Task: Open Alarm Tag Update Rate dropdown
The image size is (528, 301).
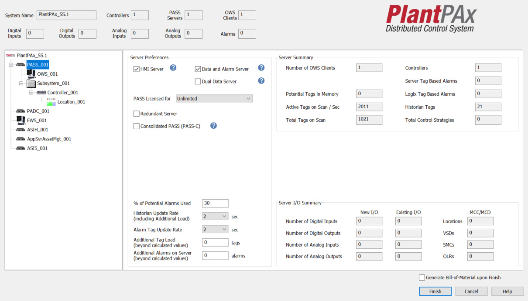Action: pos(215,229)
